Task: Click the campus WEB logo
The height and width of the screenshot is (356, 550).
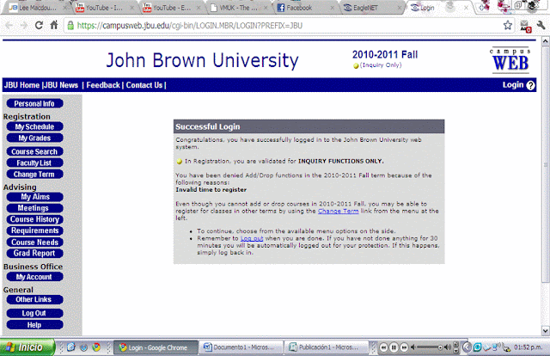Action: click(510, 60)
